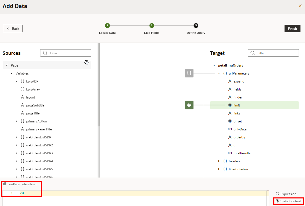Click the [] array icon beside kpisArray
The image size is (305, 206).
(x=22, y=89)
